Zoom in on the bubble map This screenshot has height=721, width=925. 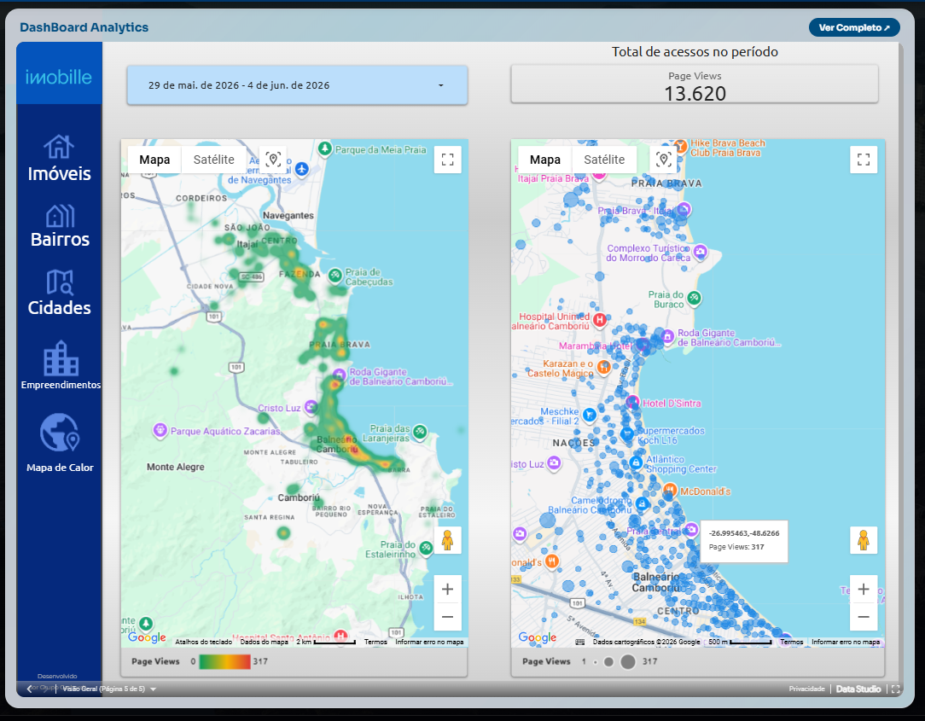coord(863,589)
